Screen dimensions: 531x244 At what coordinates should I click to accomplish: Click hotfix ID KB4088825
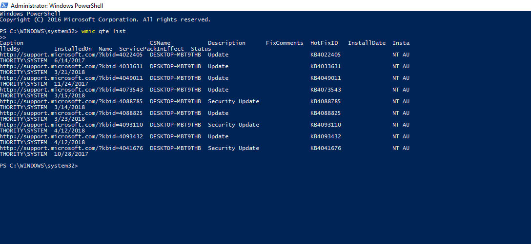click(x=326, y=113)
